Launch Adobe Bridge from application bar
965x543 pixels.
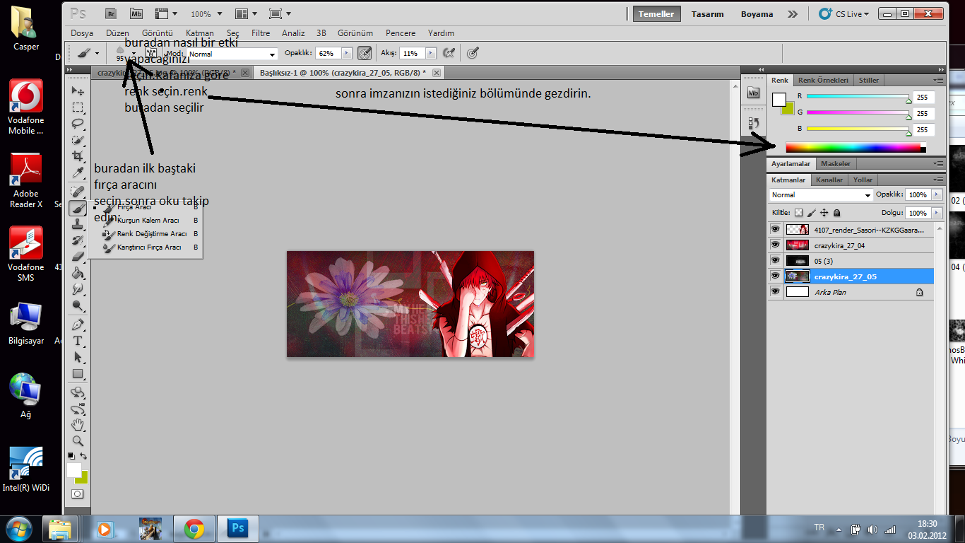point(110,13)
